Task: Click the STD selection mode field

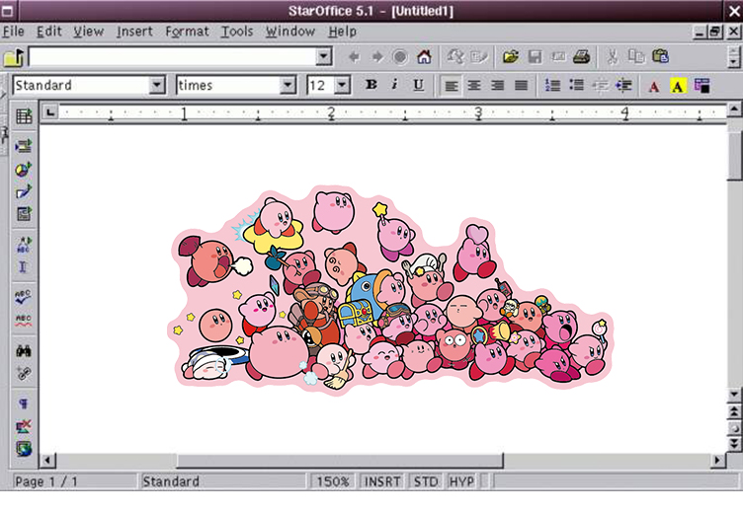Action: 425,481
